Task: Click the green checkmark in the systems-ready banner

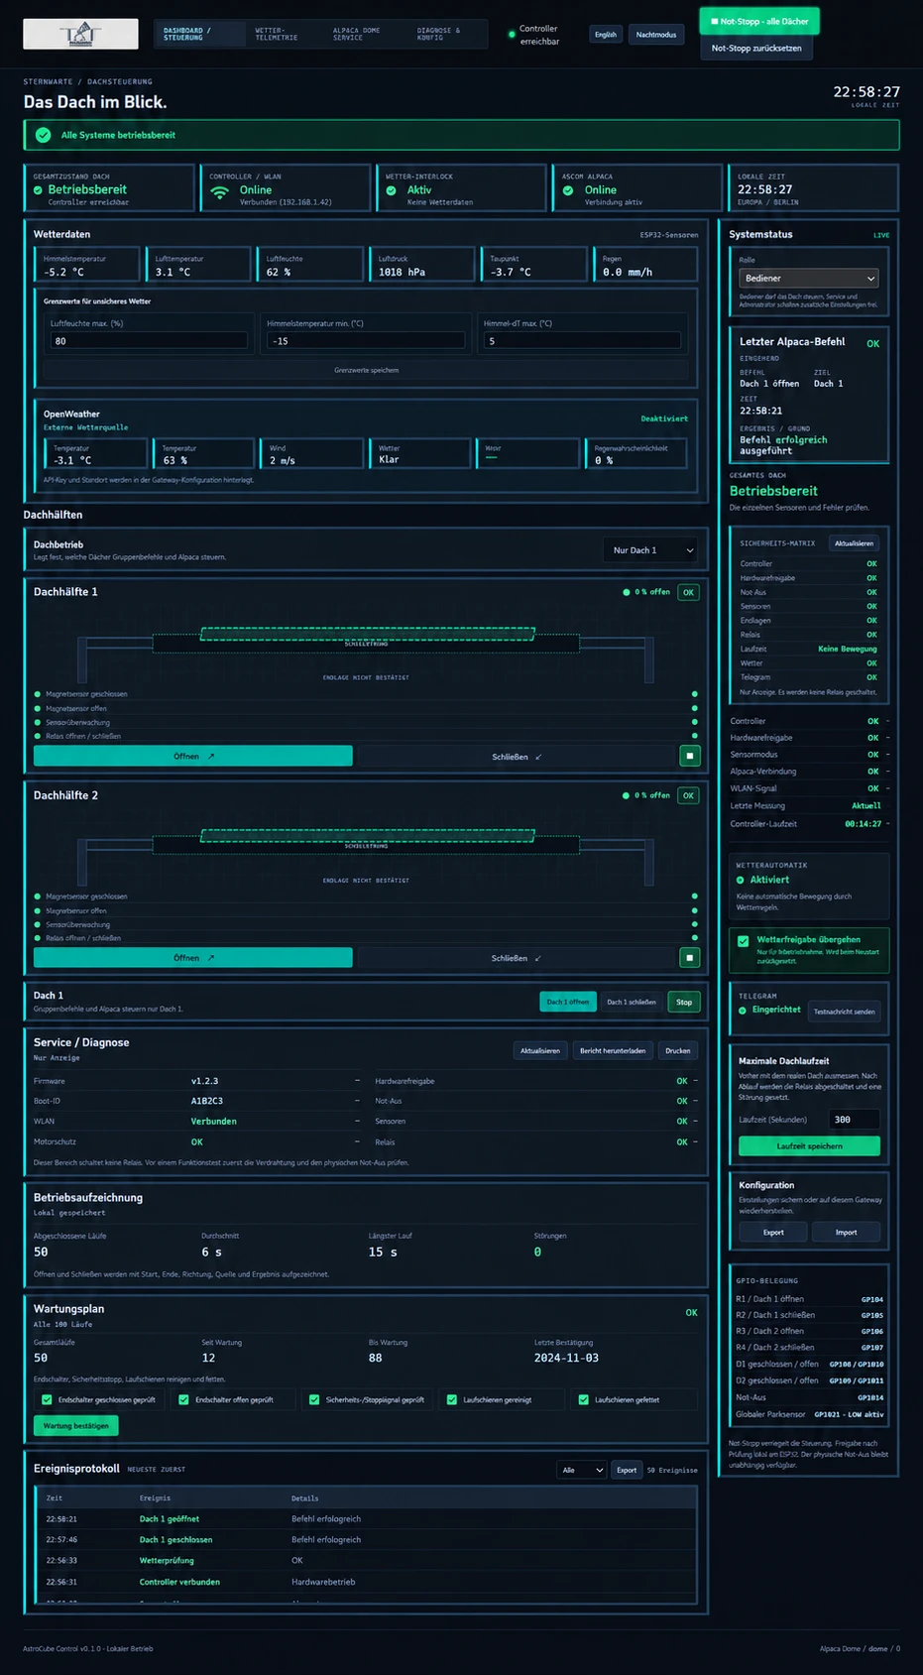Action: [x=43, y=135]
